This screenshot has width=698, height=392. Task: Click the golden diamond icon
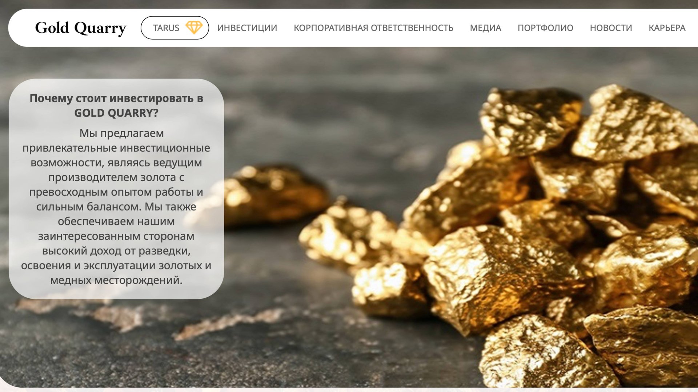[x=194, y=28]
